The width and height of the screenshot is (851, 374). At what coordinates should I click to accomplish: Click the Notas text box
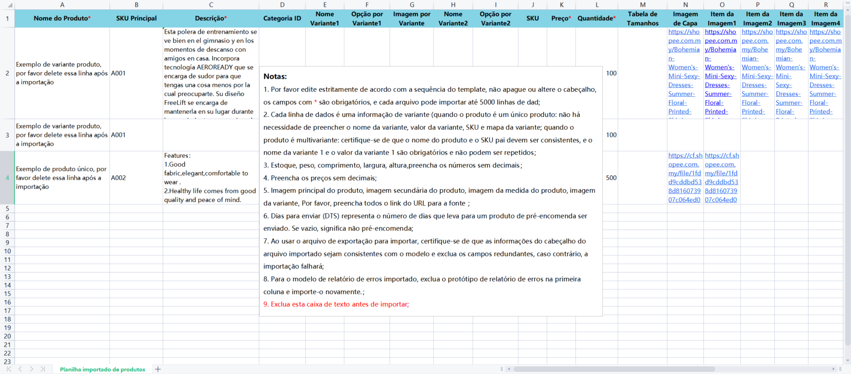click(x=431, y=191)
